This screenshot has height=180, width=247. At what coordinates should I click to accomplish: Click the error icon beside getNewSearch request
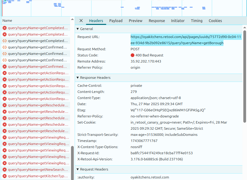(x=5, y=170)
